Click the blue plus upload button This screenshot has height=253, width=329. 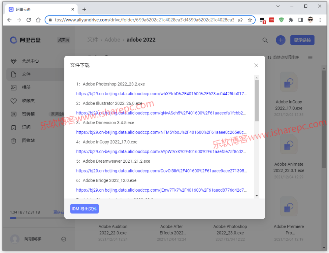point(281,40)
